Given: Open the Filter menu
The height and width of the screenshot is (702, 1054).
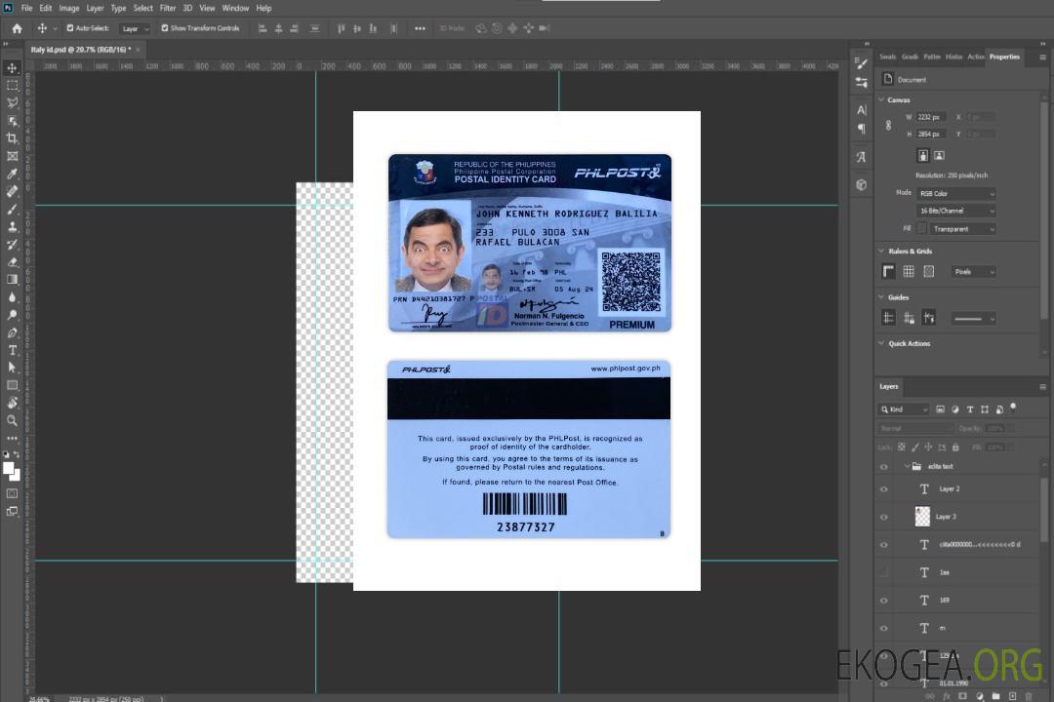Looking at the screenshot, I should [x=168, y=8].
